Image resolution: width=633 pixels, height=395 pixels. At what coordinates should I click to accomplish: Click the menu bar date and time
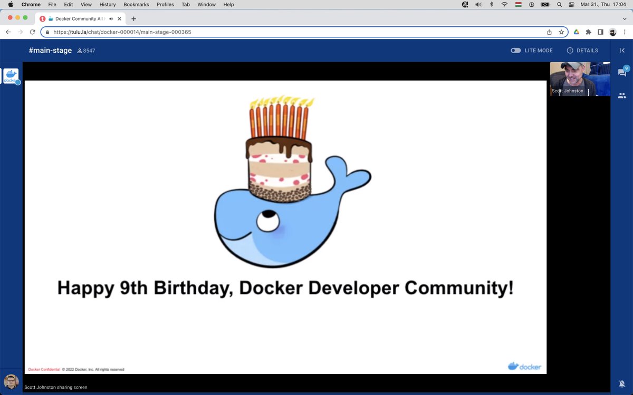point(603,4)
